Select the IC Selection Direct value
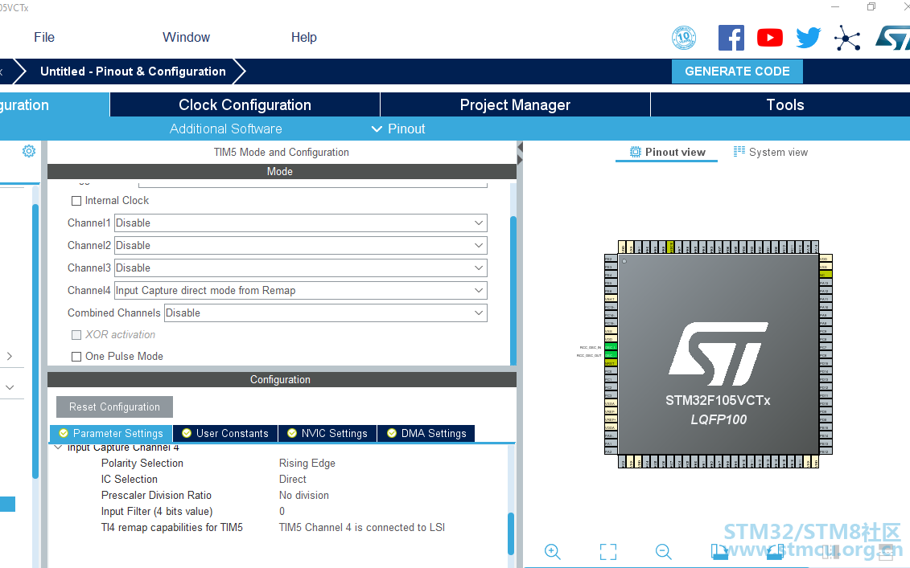Viewport: 910px width, 568px height. [x=293, y=480]
